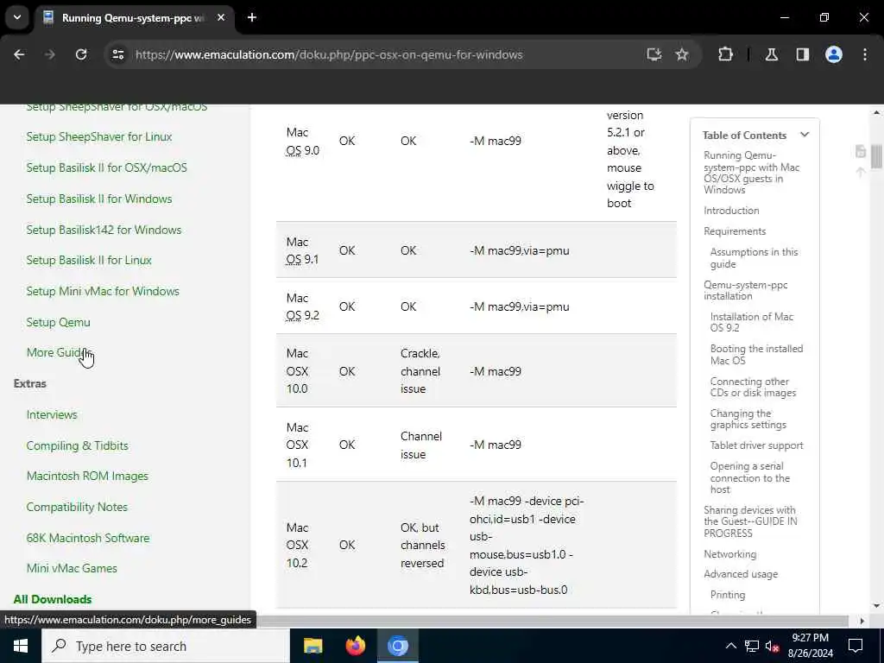884x663 pixels.
Task: Open the Windows Start menu
Action: pyautogui.click(x=21, y=646)
